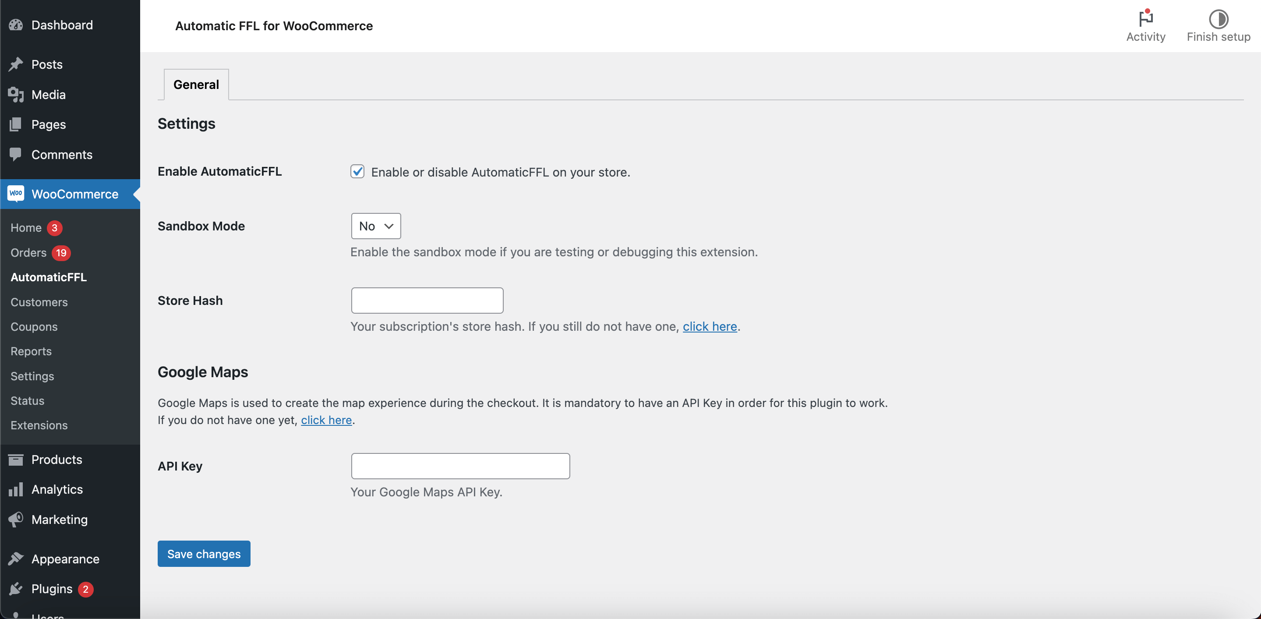Open the Coupons submenu item
The image size is (1261, 619).
pyautogui.click(x=34, y=327)
